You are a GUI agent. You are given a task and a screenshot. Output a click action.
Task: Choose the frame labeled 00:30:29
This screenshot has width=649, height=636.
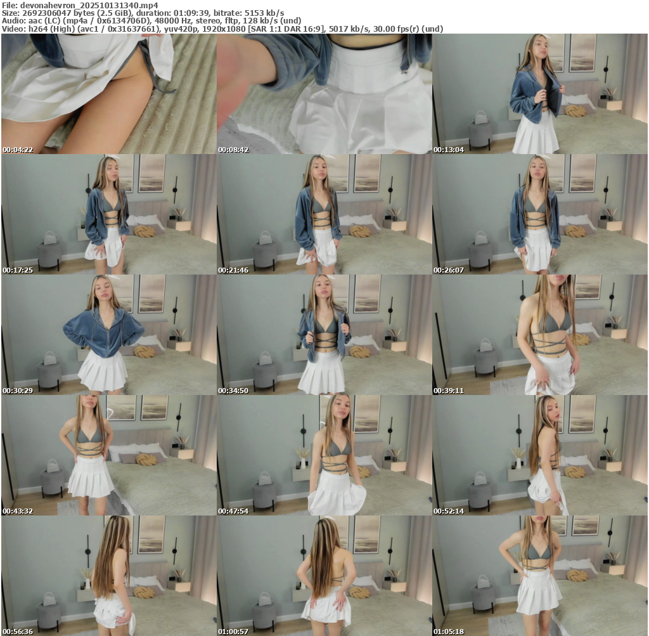pyautogui.click(x=109, y=335)
